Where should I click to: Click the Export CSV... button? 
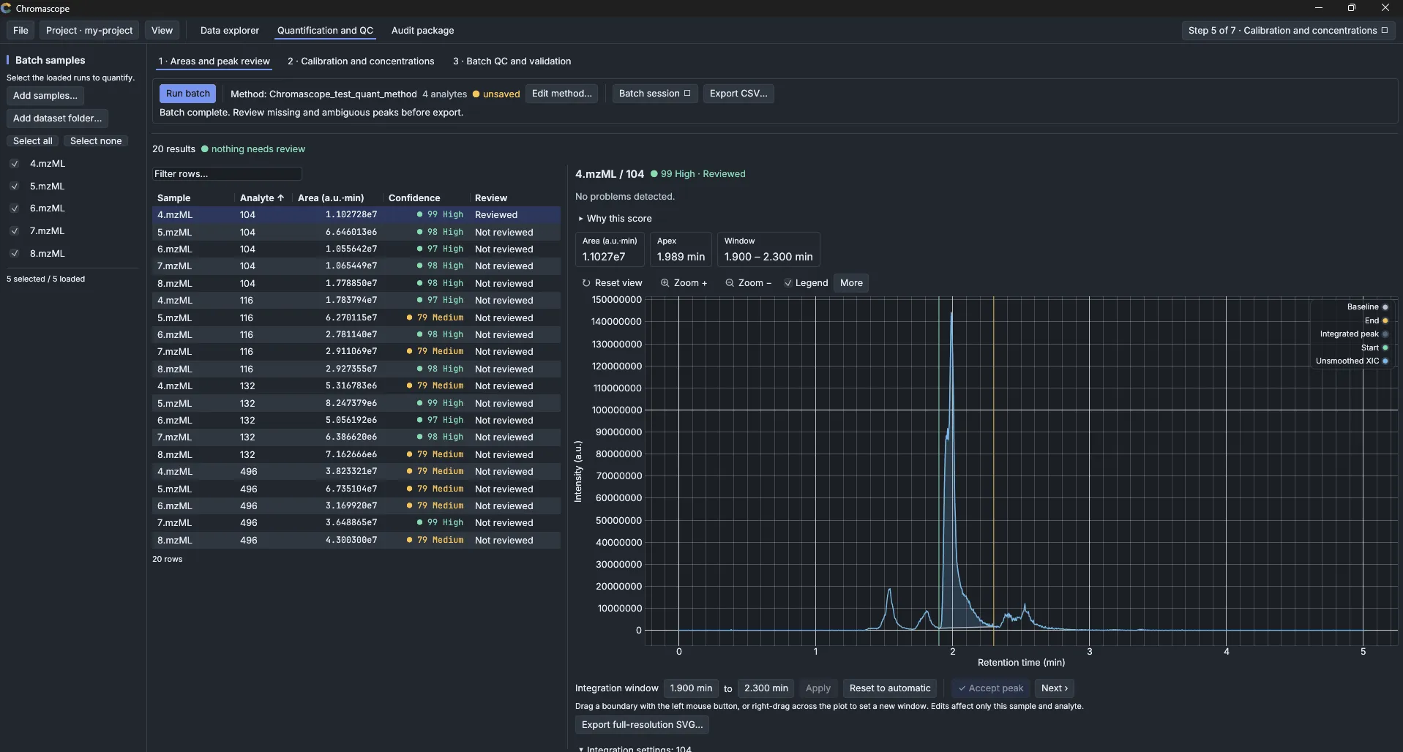(x=738, y=94)
